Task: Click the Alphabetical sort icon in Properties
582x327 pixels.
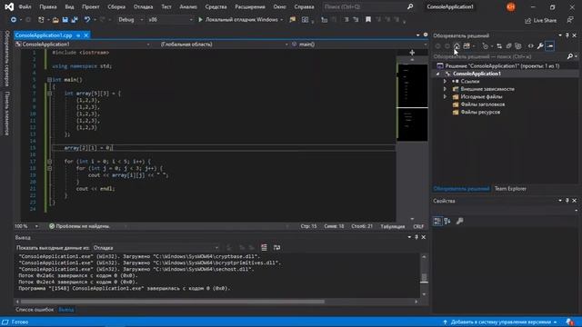Action: 447,221
